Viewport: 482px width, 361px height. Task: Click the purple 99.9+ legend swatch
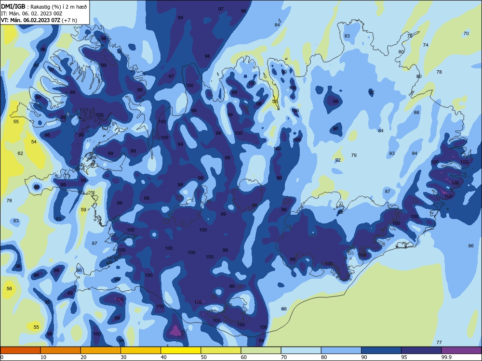pos(461,350)
